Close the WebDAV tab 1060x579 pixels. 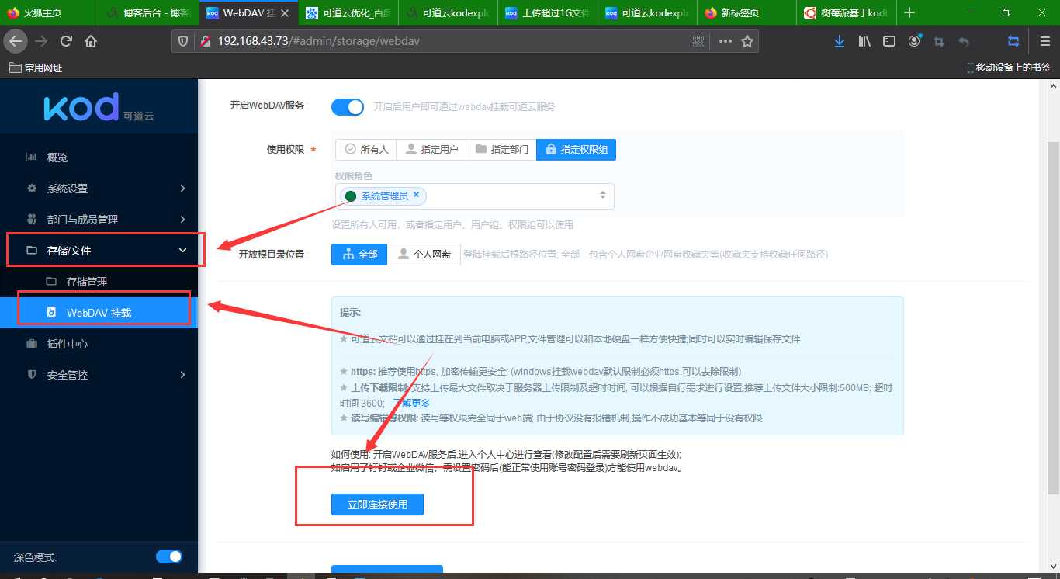285,13
